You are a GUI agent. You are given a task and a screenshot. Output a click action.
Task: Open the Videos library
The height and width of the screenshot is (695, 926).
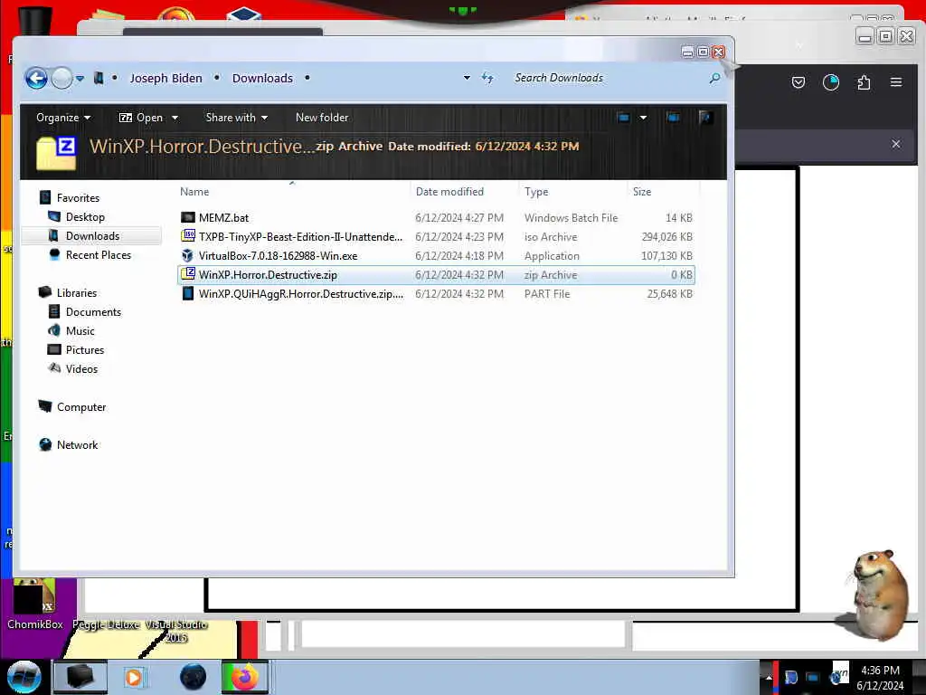pos(81,369)
